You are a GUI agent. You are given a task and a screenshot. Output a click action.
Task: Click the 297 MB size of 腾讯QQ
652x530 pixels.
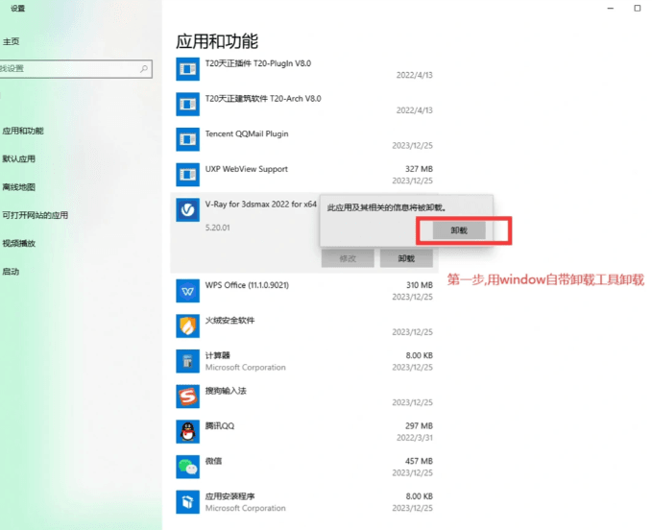click(x=419, y=426)
